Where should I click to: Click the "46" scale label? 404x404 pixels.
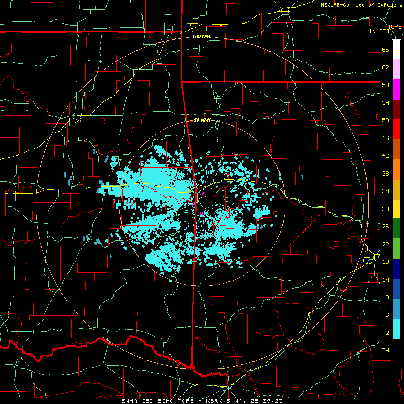(386, 138)
